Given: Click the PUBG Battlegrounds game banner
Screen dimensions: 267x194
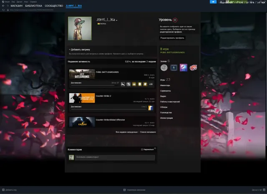Looking at the screenshot, I should pyautogui.click(x=82, y=74).
